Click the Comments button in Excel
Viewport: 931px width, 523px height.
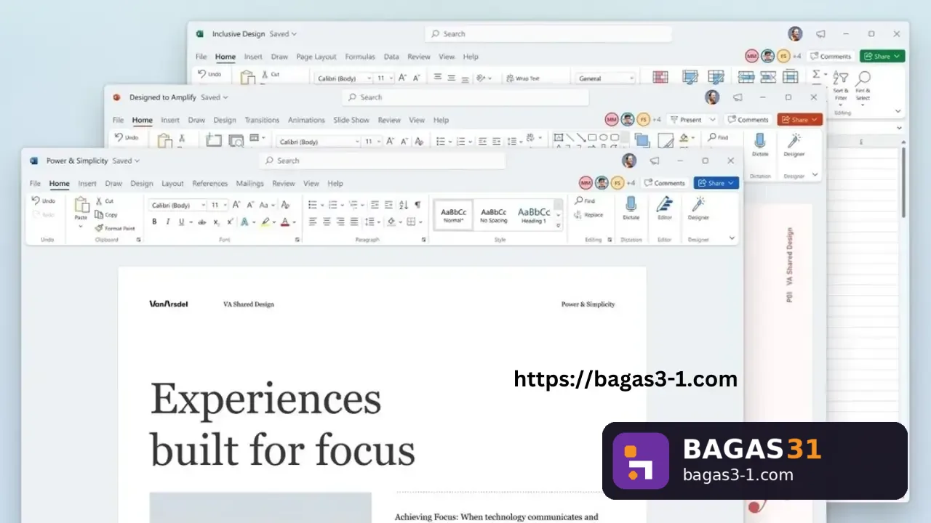coord(831,56)
